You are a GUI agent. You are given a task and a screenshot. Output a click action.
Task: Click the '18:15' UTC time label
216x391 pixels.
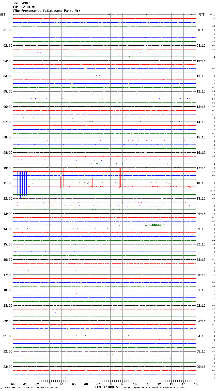201,183
